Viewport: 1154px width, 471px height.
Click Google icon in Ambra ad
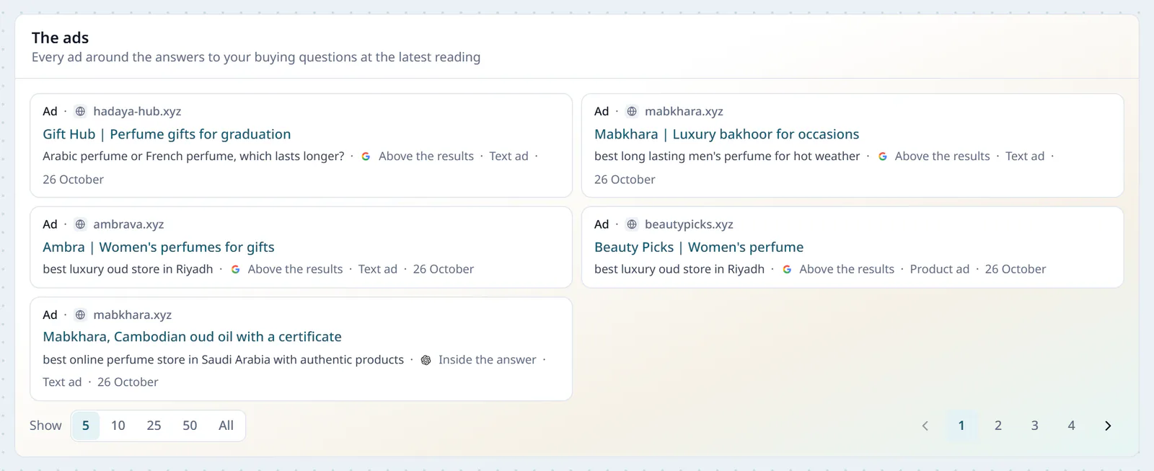[x=235, y=269]
